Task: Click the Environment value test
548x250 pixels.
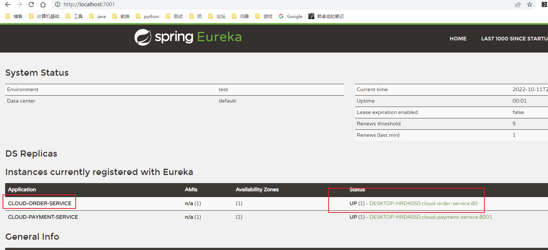Action: click(x=223, y=89)
